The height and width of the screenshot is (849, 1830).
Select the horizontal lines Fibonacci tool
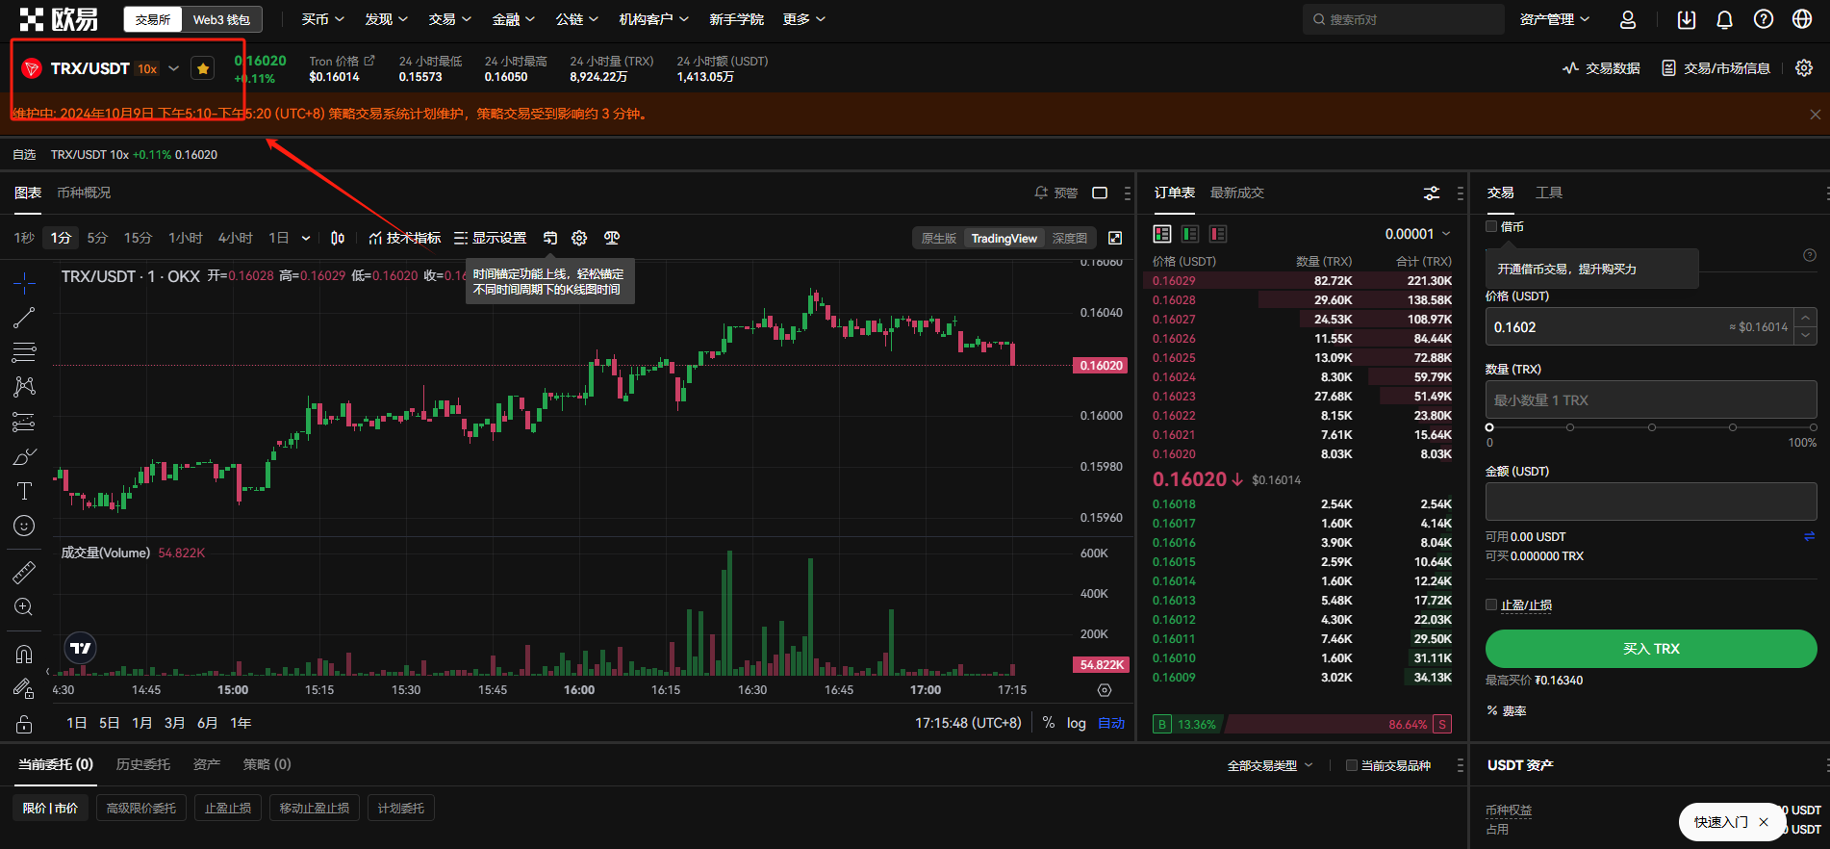24,352
